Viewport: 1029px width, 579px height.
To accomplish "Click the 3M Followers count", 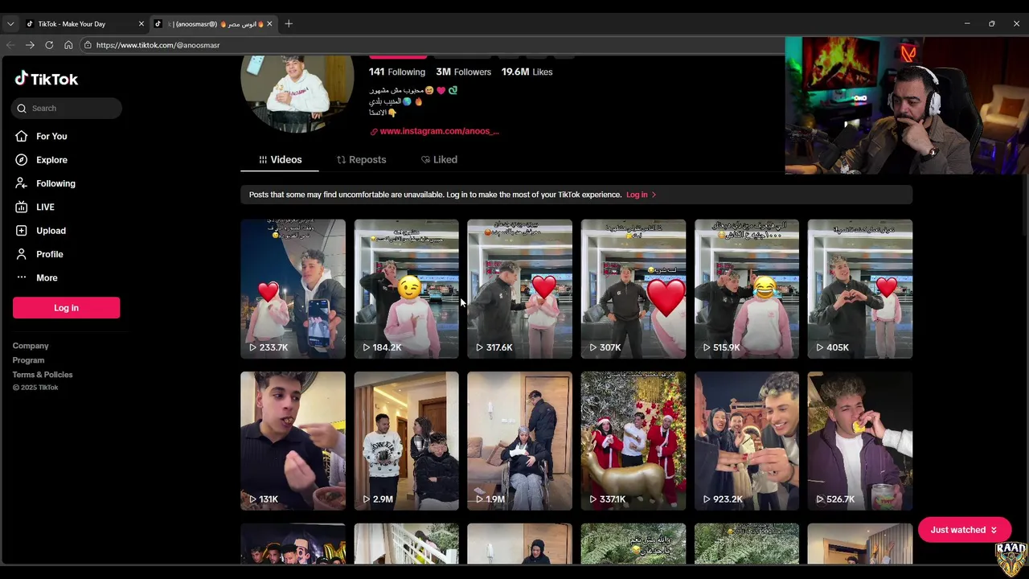I will pos(463,72).
